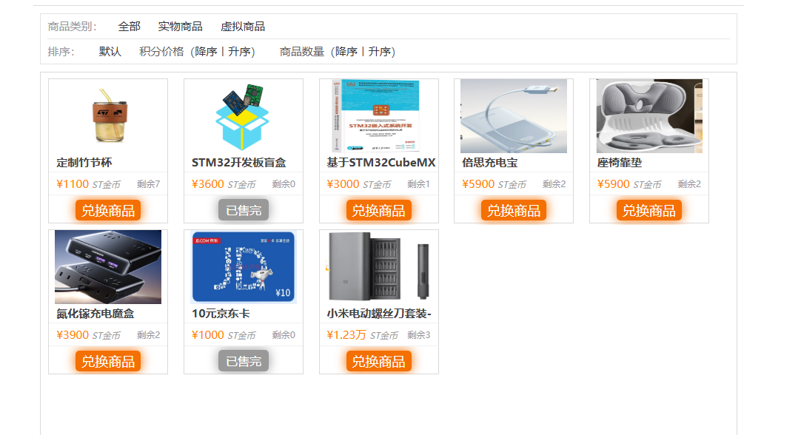Open the 倍思充电宝 product image
The height and width of the screenshot is (435, 801).
click(514, 116)
